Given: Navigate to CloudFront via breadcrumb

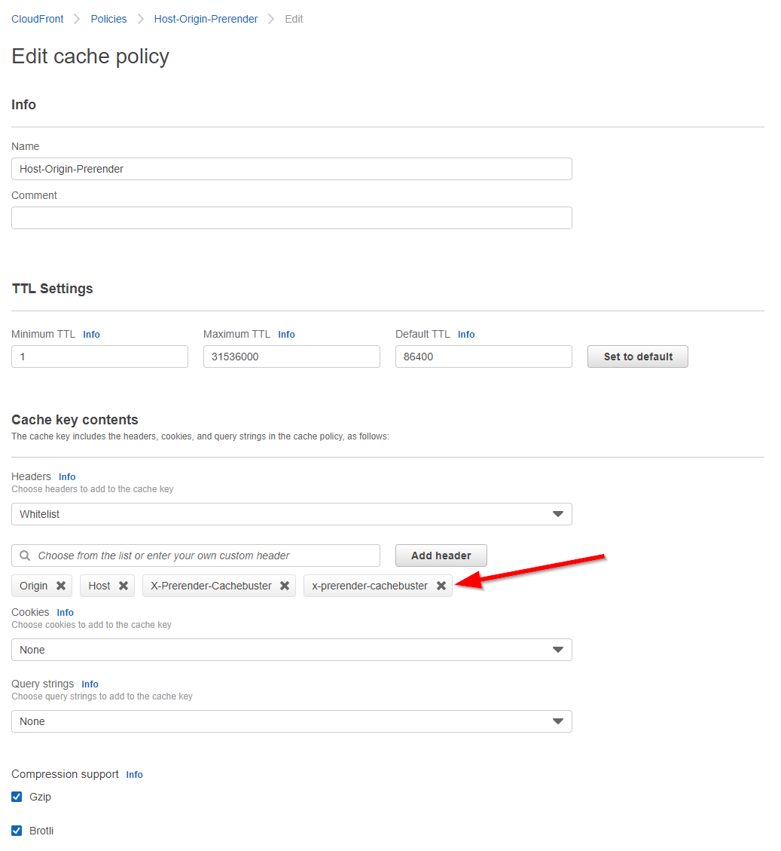Looking at the screenshot, I should pos(37,18).
